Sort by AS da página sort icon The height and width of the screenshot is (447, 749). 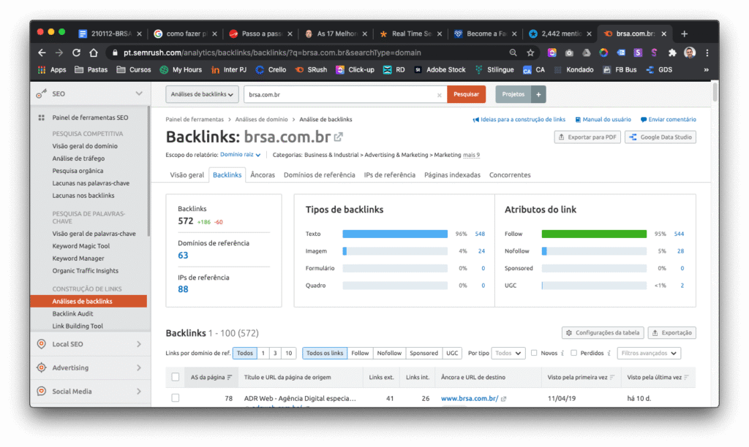coord(230,378)
